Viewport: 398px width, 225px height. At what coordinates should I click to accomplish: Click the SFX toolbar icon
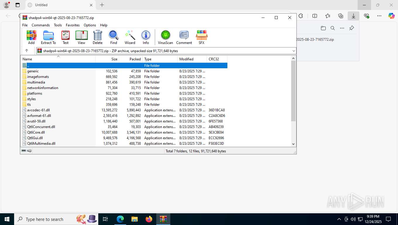202,37
